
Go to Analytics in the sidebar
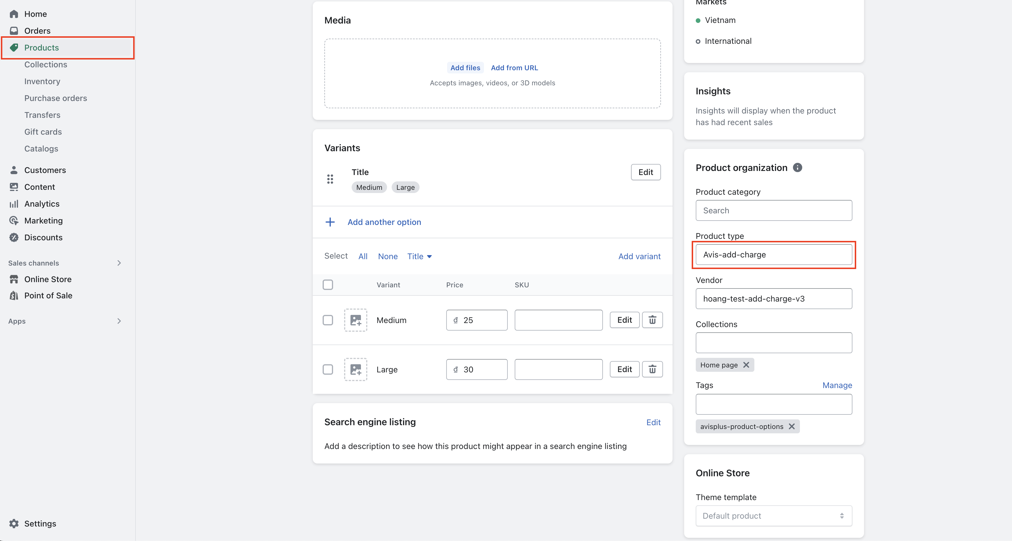coord(42,203)
